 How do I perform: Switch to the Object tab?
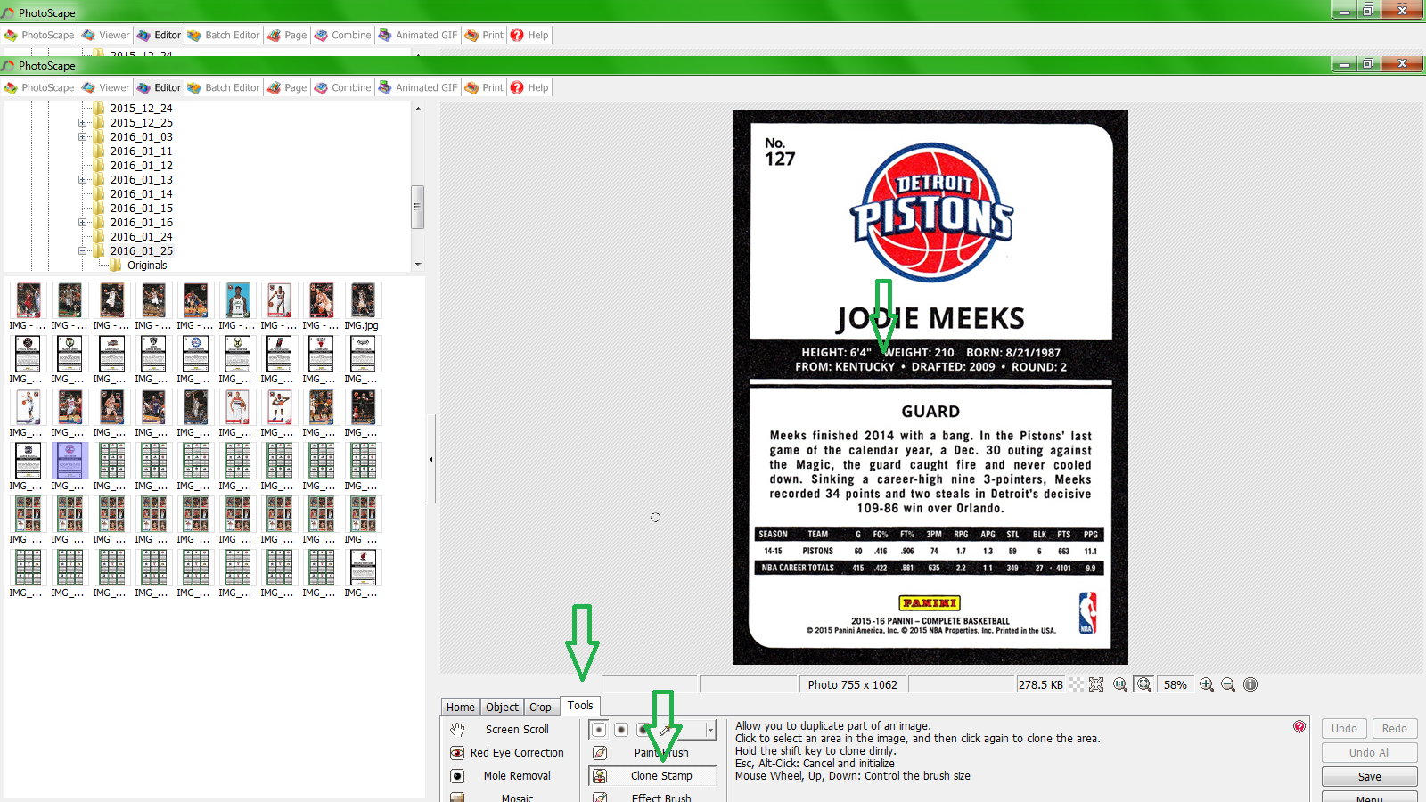[503, 707]
